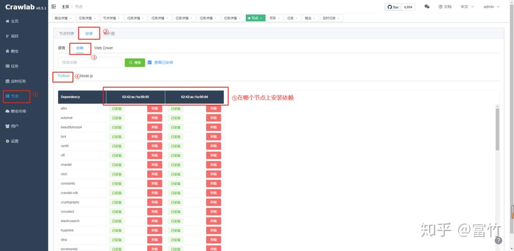This screenshot has height=251, width=514.
Task: Open 文档 documentation via the help icon
Action: pos(445,6)
